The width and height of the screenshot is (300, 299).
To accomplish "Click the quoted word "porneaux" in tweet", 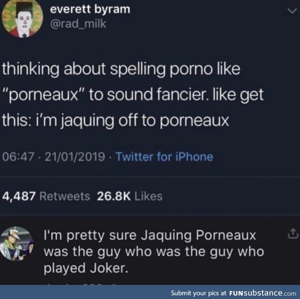I will pos(44,95).
